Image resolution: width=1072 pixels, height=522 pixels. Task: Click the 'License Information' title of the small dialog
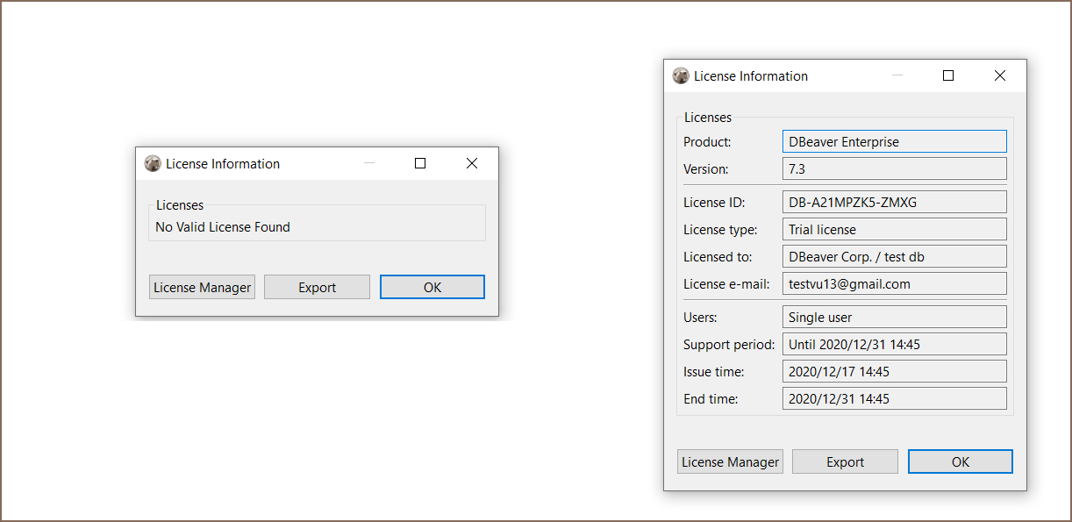pyautogui.click(x=223, y=163)
